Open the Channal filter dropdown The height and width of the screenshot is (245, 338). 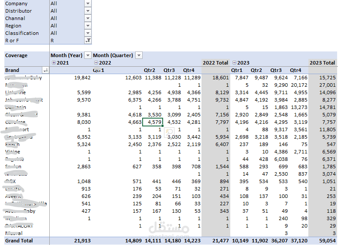[88, 18]
